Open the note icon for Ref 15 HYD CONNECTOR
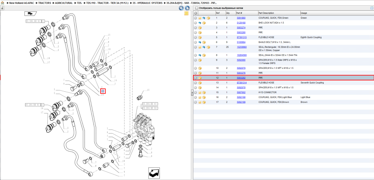374x180 pixels. 200,92
